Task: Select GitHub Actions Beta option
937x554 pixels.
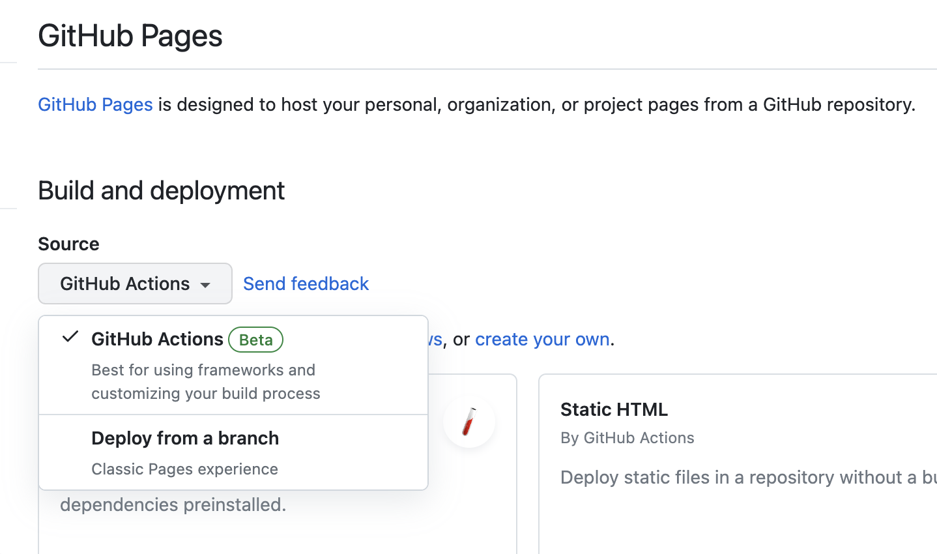Action: 233,365
